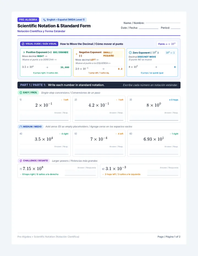198x256 pixels.
Task: Click 'Escribe cada número en notación estándar.'
Action: click(150, 85)
